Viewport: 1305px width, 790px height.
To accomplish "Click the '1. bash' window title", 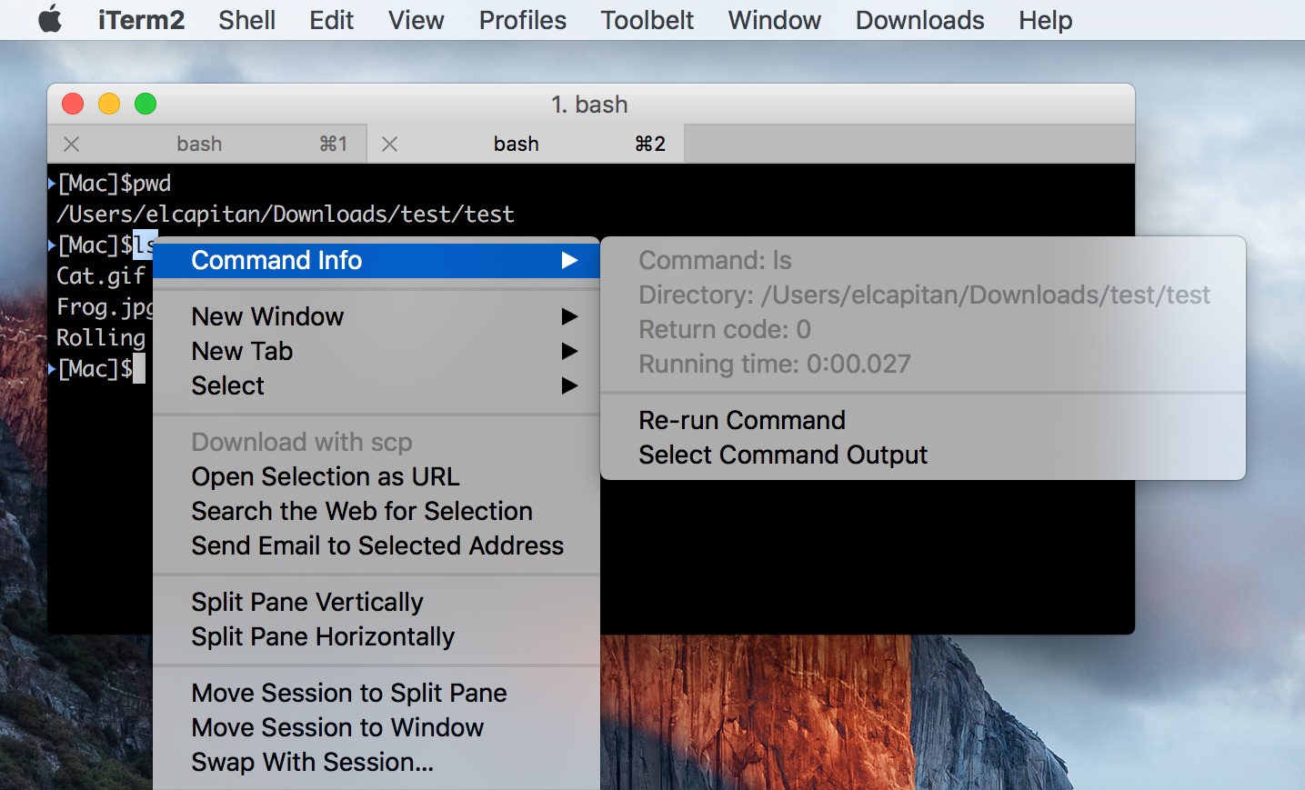I will click(x=589, y=105).
